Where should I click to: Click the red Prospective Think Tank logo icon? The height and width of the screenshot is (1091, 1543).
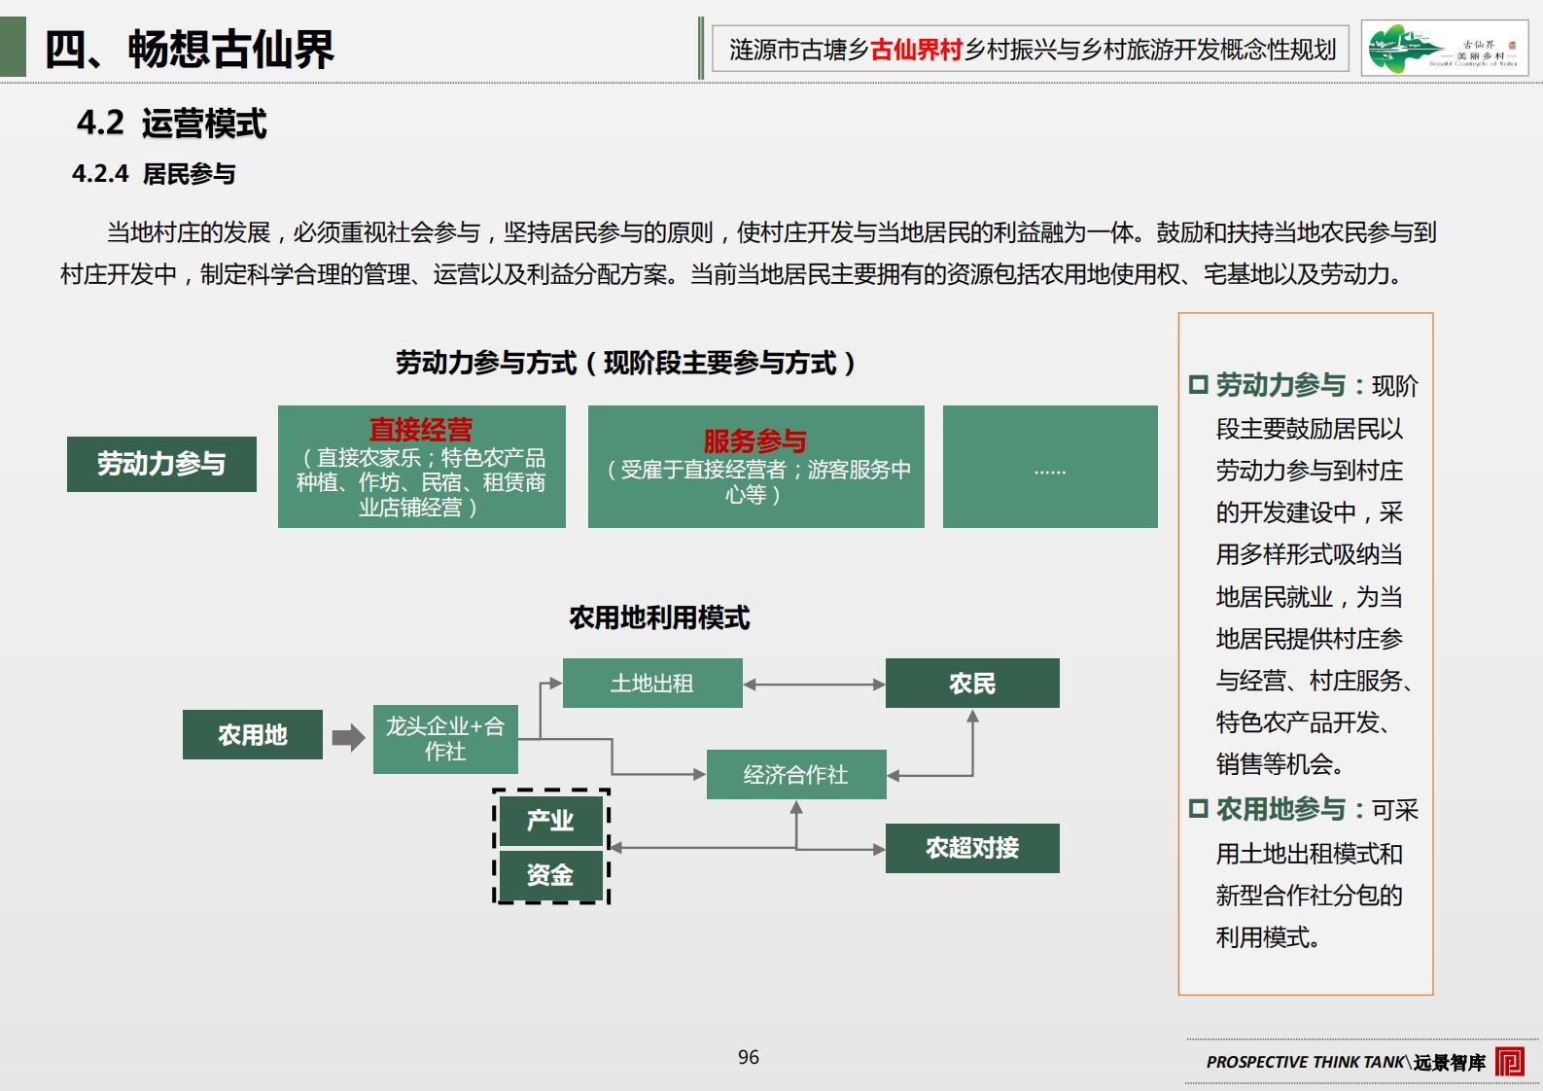(1510, 1061)
